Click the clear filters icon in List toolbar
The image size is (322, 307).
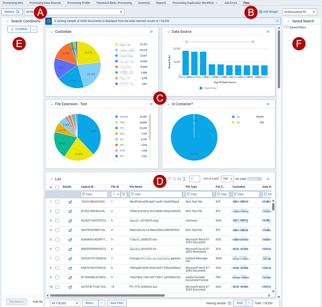[x=175, y=179]
